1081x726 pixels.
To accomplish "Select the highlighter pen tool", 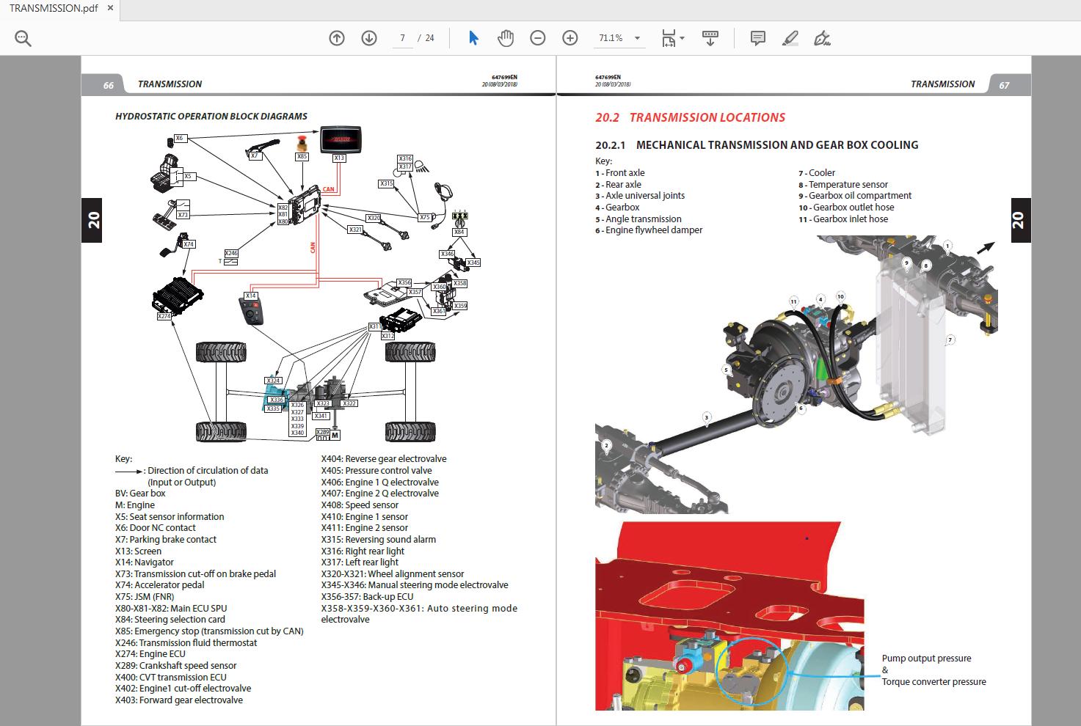I will [790, 38].
